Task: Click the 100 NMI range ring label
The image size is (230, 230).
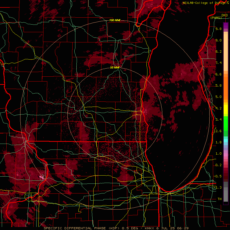Action: pos(115,20)
